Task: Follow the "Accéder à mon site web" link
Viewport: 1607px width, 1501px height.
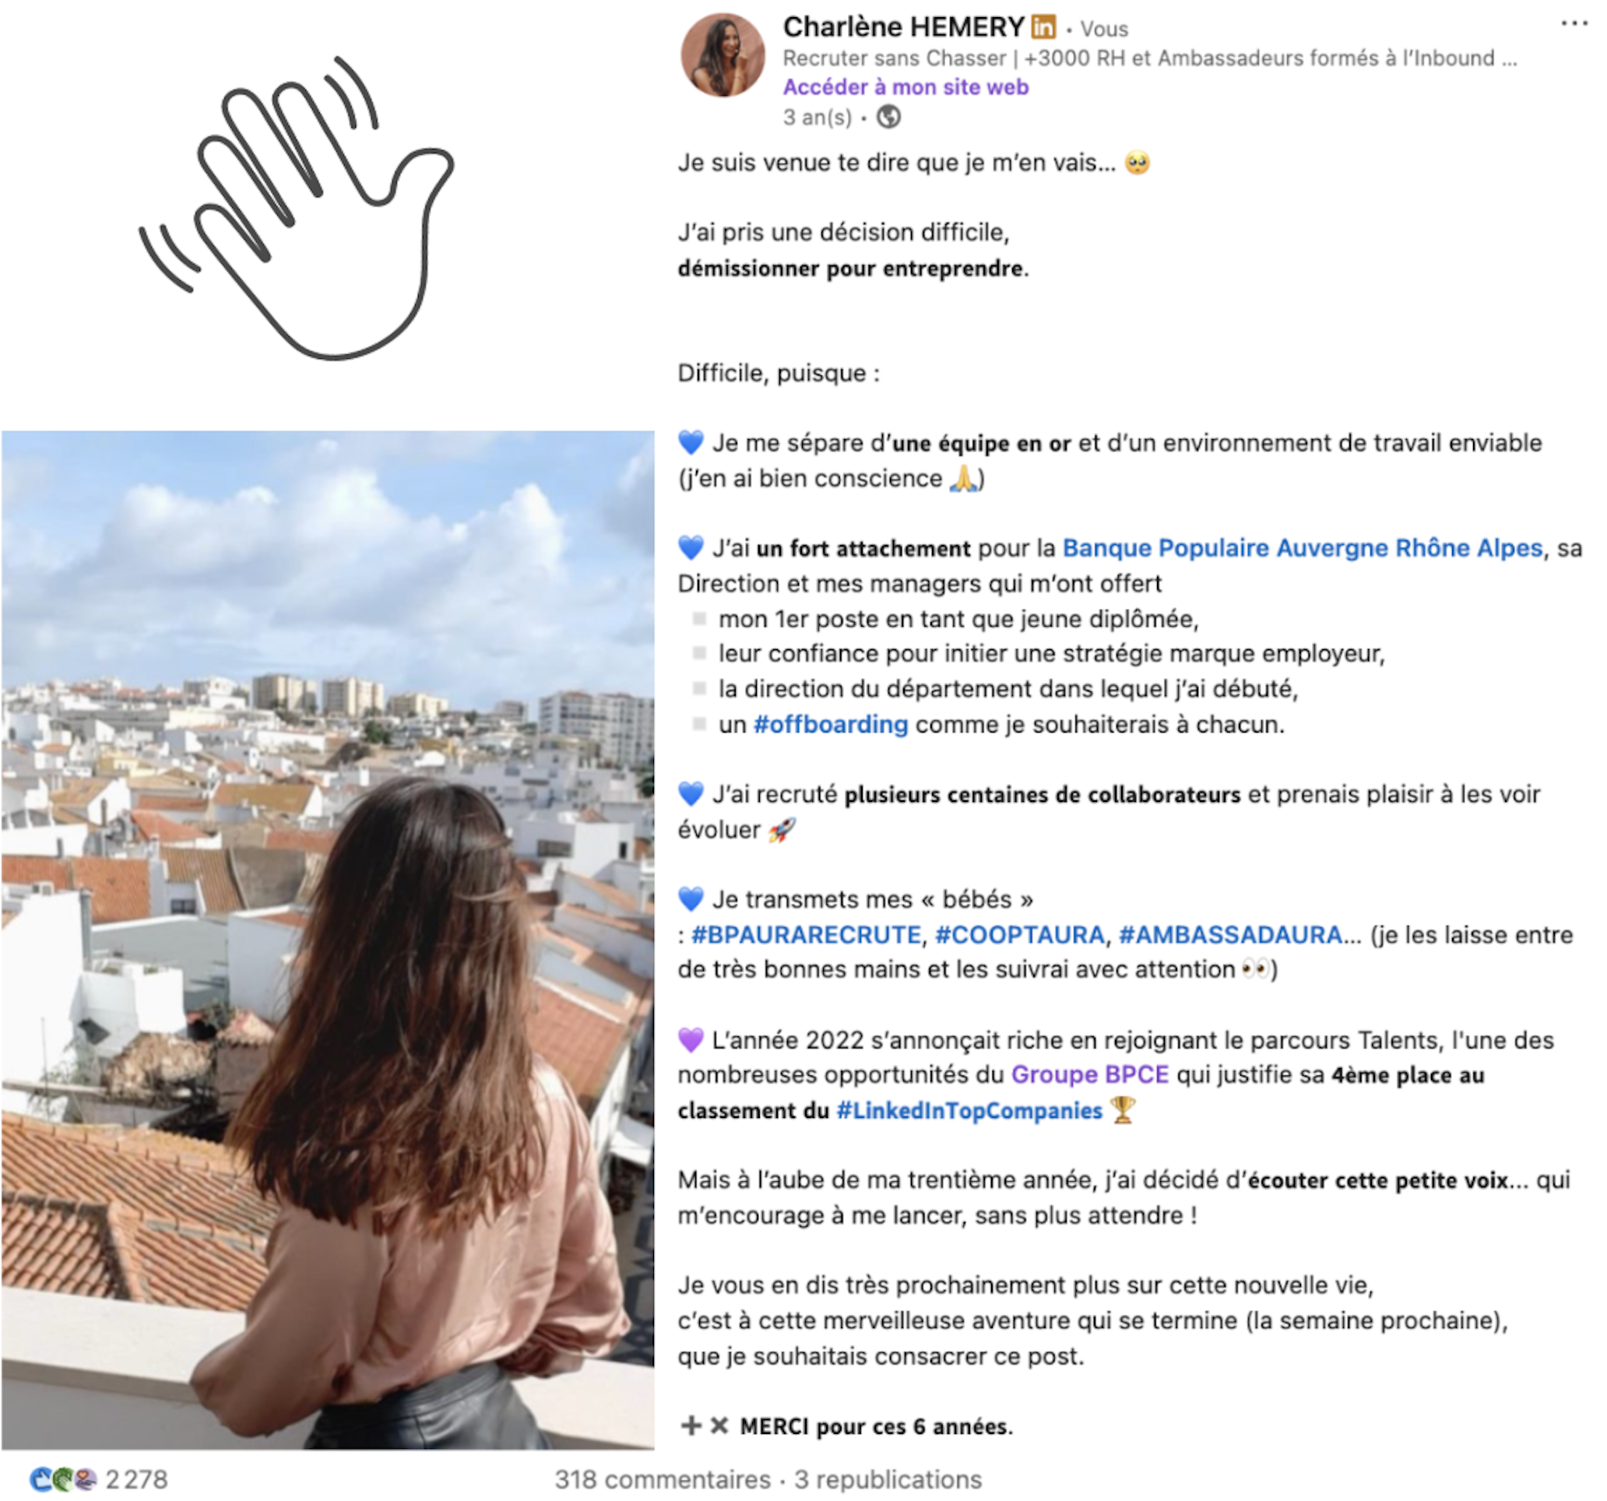Action: coord(905,87)
